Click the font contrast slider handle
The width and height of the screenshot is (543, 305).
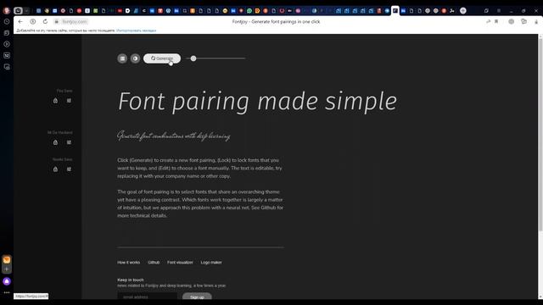tap(193, 58)
